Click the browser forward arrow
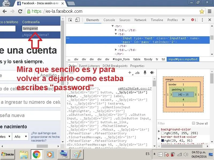Image resolution: width=214 pixels, height=160 pixels. click(x=12, y=11)
